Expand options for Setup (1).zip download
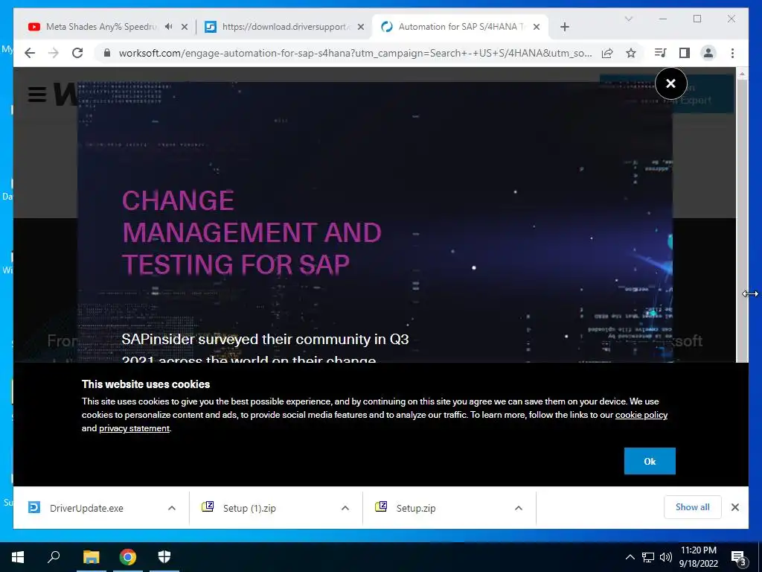 click(x=345, y=508)
